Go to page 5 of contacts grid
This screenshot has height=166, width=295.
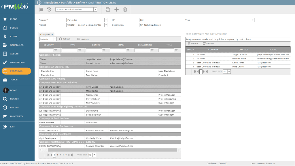click(x=66, y=155)
